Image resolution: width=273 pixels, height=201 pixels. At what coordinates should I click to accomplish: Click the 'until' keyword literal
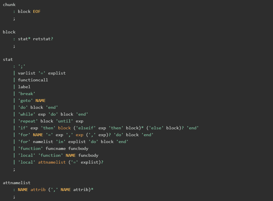[x=65, y=121]
